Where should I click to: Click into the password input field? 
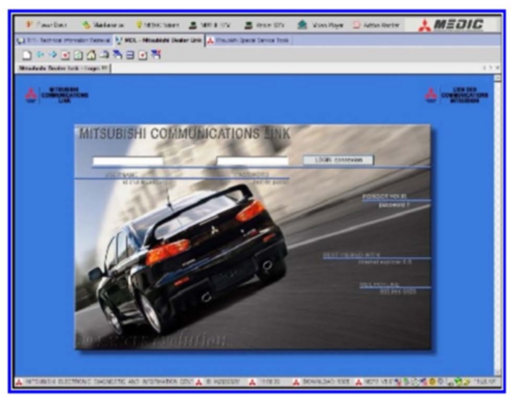click(x=252, y=161)
